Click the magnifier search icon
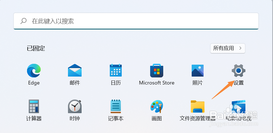273x133 pixels. point(23,21)
